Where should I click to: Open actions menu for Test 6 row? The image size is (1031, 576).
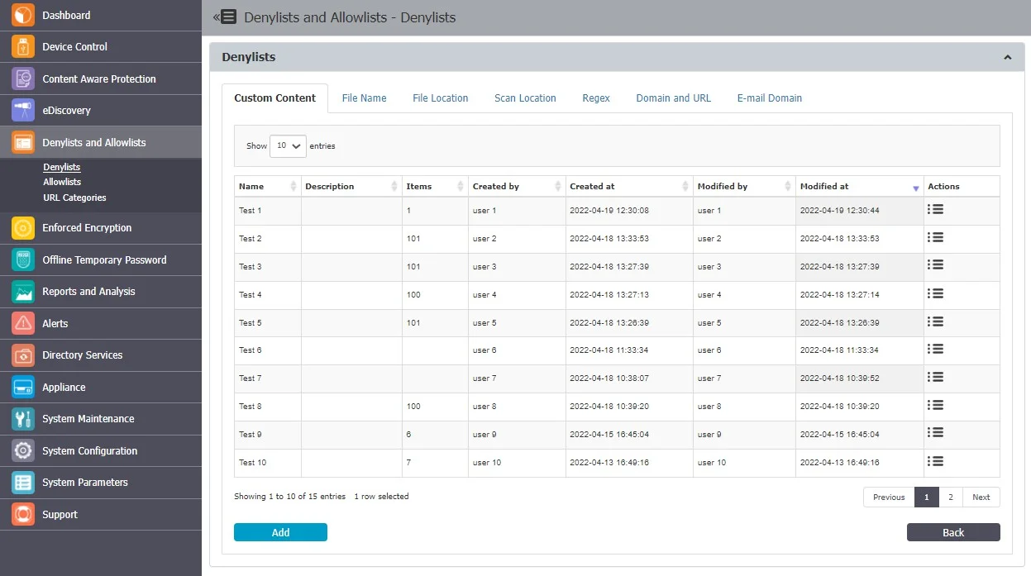(935, 349)
